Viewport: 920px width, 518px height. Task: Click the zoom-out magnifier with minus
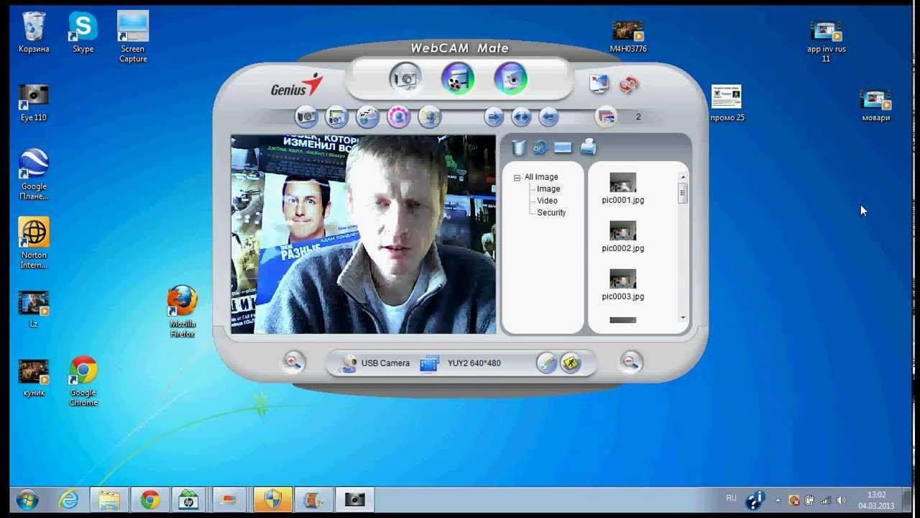[630, 362]
